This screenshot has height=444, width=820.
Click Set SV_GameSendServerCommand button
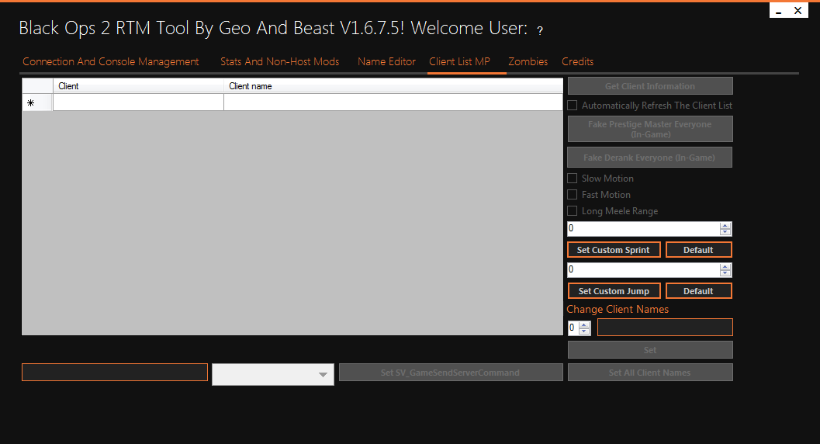point(451,373)
